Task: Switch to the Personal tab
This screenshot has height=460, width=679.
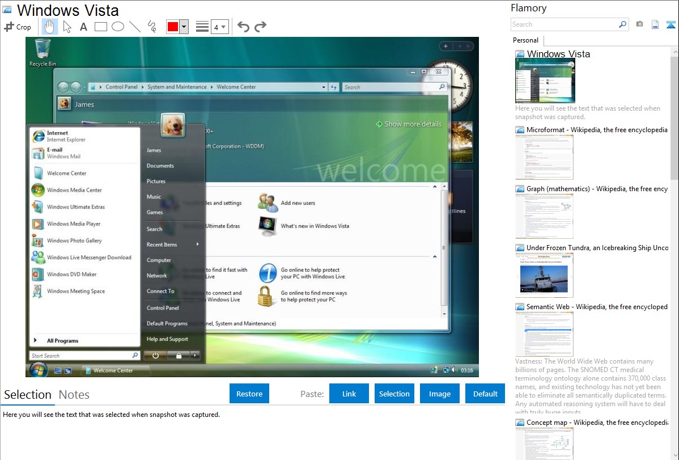Action: pos(526,40)
